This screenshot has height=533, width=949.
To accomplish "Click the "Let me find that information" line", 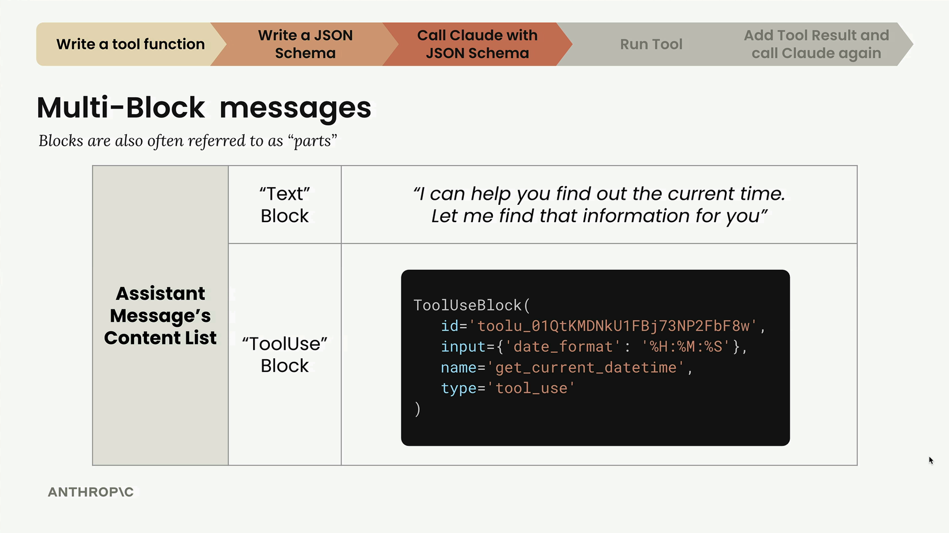I will (x=599, y=216).
